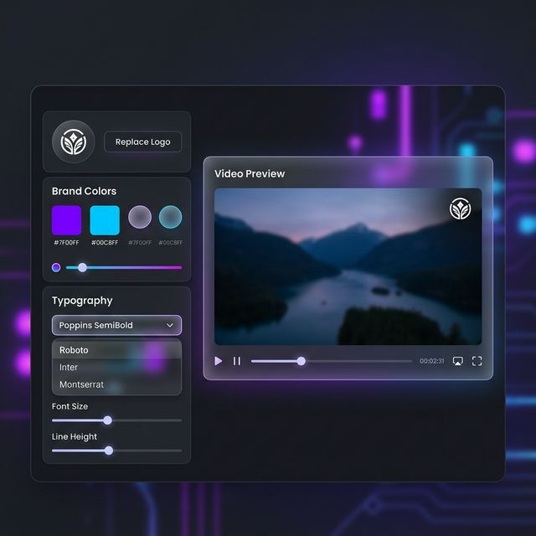Click the Font Size slider handle
This screenshot has height=536, width=536.
point(108,420)
